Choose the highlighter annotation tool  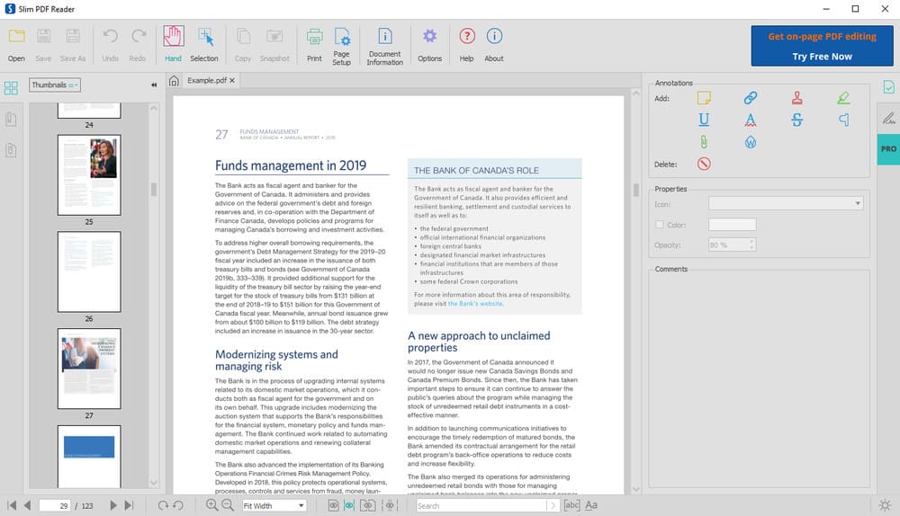point(843,97)
